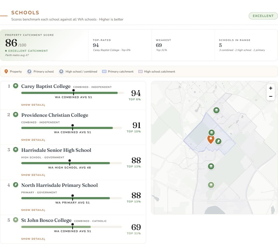This screenshot has width=278, height=244.
Task: Click the Primary catchment legend swatch
Action: 104,71
